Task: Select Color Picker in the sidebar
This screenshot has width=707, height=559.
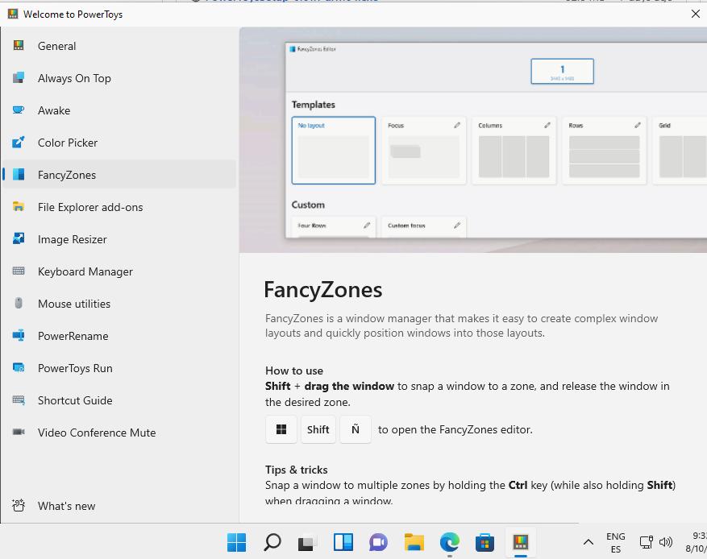Action: tap(68, 143)
